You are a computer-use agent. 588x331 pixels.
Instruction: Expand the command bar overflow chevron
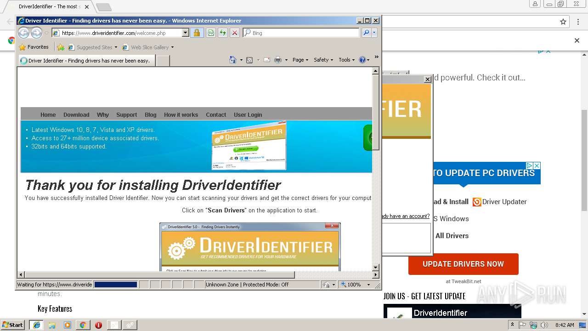376,57
